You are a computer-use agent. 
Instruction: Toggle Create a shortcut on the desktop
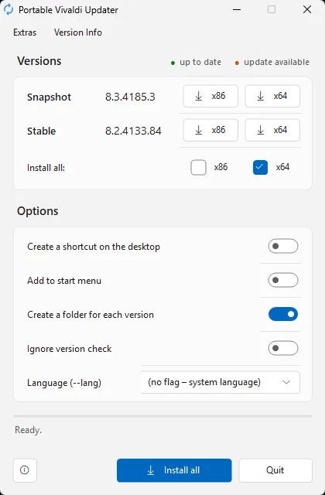coord(283,246)
